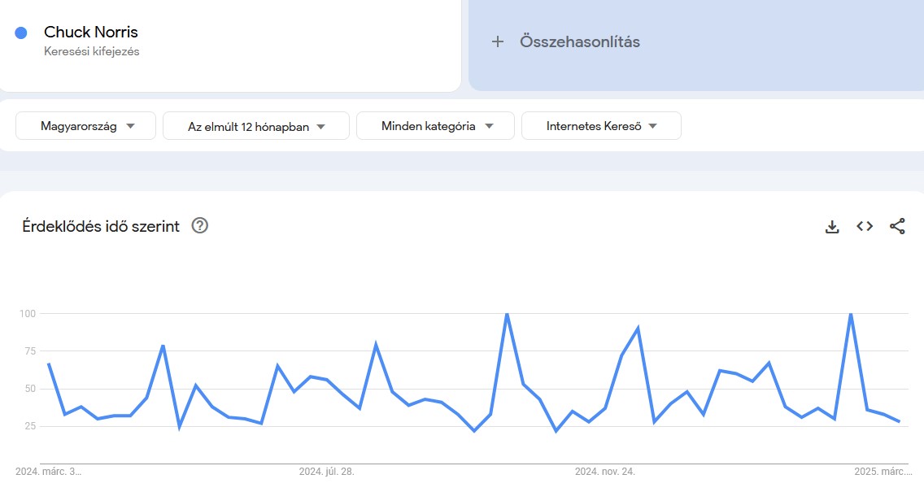Image resolution: width=924 pixels, height=492 pixels.
Task: Select the blue dot next to Chuck Norris
Action: coord(20,31)
